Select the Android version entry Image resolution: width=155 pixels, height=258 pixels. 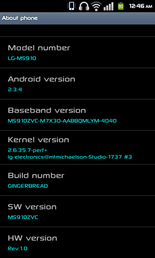pos(77,84)
